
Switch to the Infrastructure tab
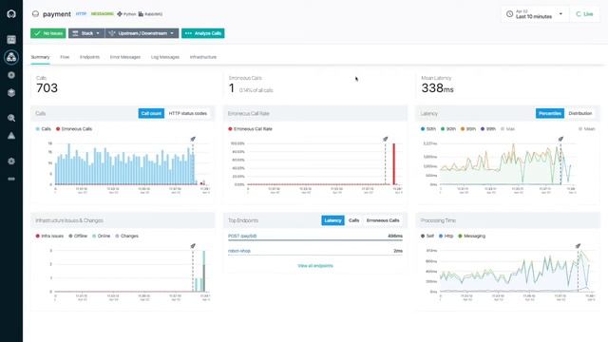coord(203,57)
